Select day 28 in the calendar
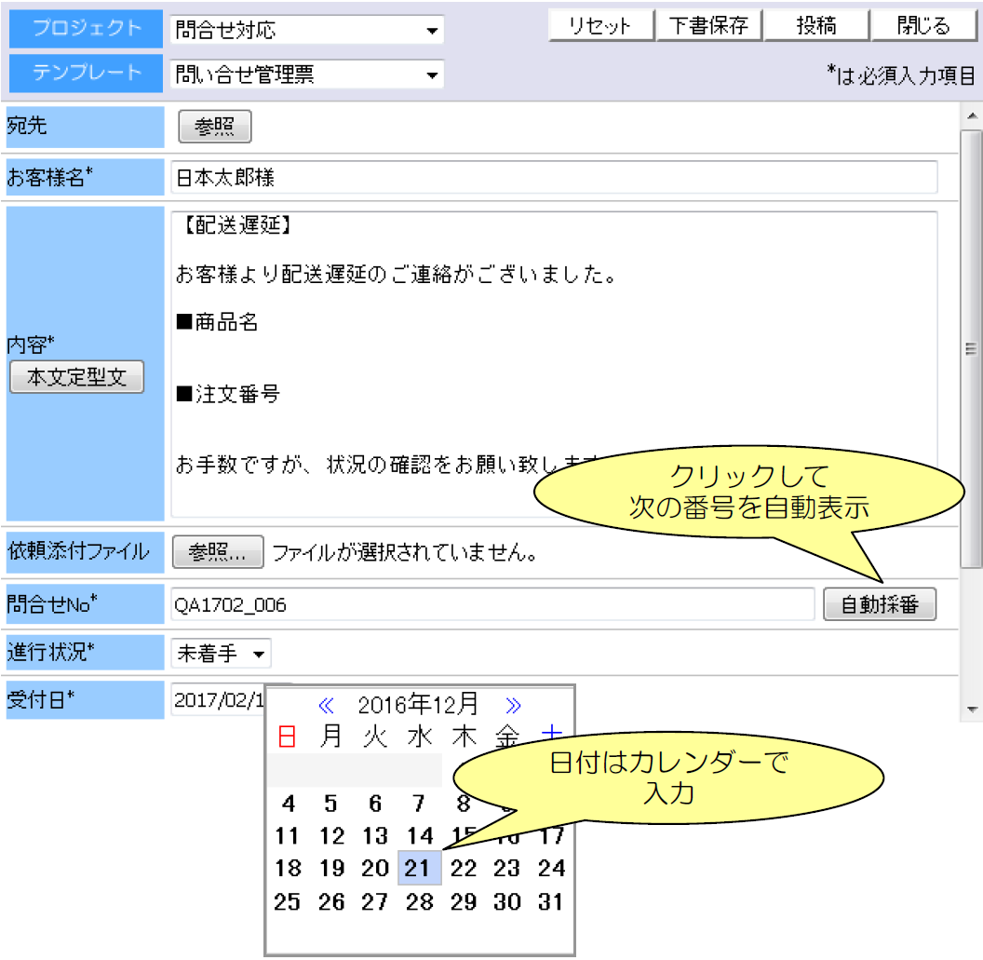 click(x=419, y=901)
